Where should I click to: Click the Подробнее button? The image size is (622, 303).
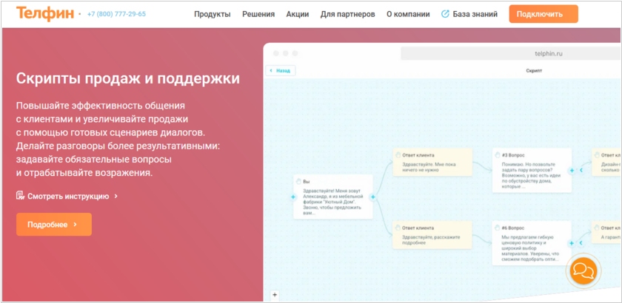[x=54, y=225]
